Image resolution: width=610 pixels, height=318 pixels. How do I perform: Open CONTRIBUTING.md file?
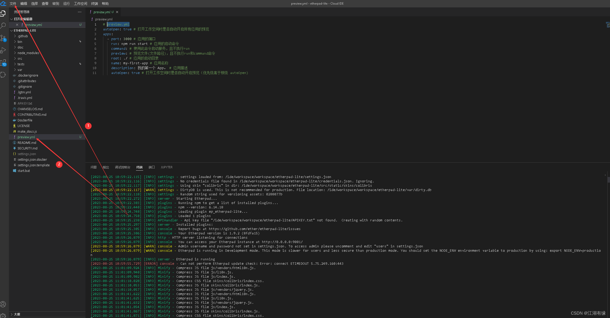[47, 115]
